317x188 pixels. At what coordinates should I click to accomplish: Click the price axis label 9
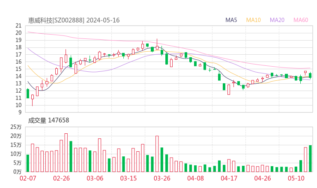(20, 112)
